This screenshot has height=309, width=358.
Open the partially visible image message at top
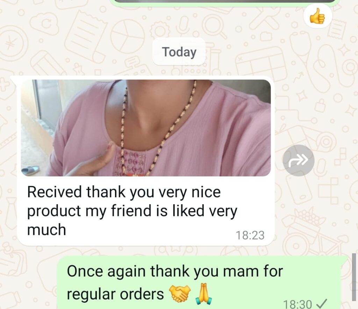[225, 1]
